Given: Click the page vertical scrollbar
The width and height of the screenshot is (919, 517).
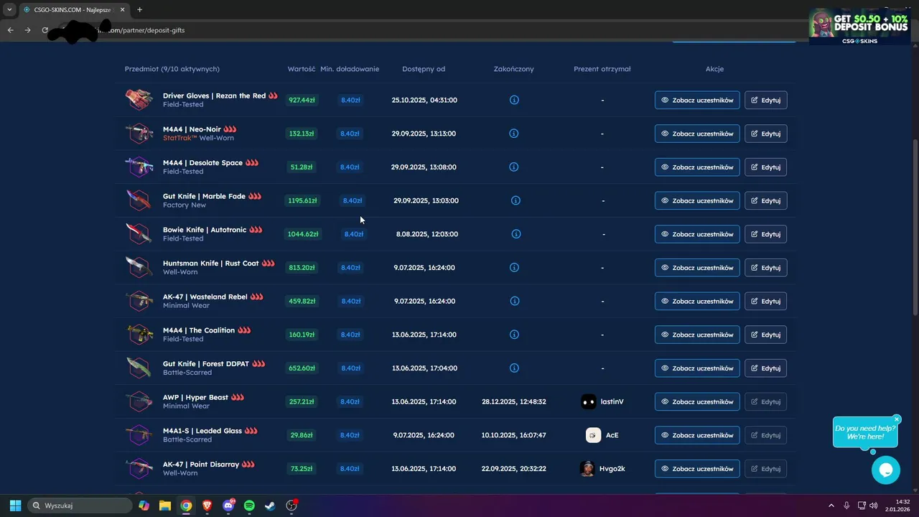Looking at the screenshot, I should click(915, 226).
